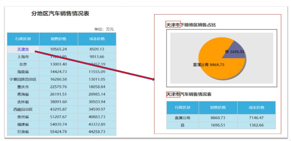Screen dimensions: 291x141
Task: Click cost value 44258.73
Action: 97,132
